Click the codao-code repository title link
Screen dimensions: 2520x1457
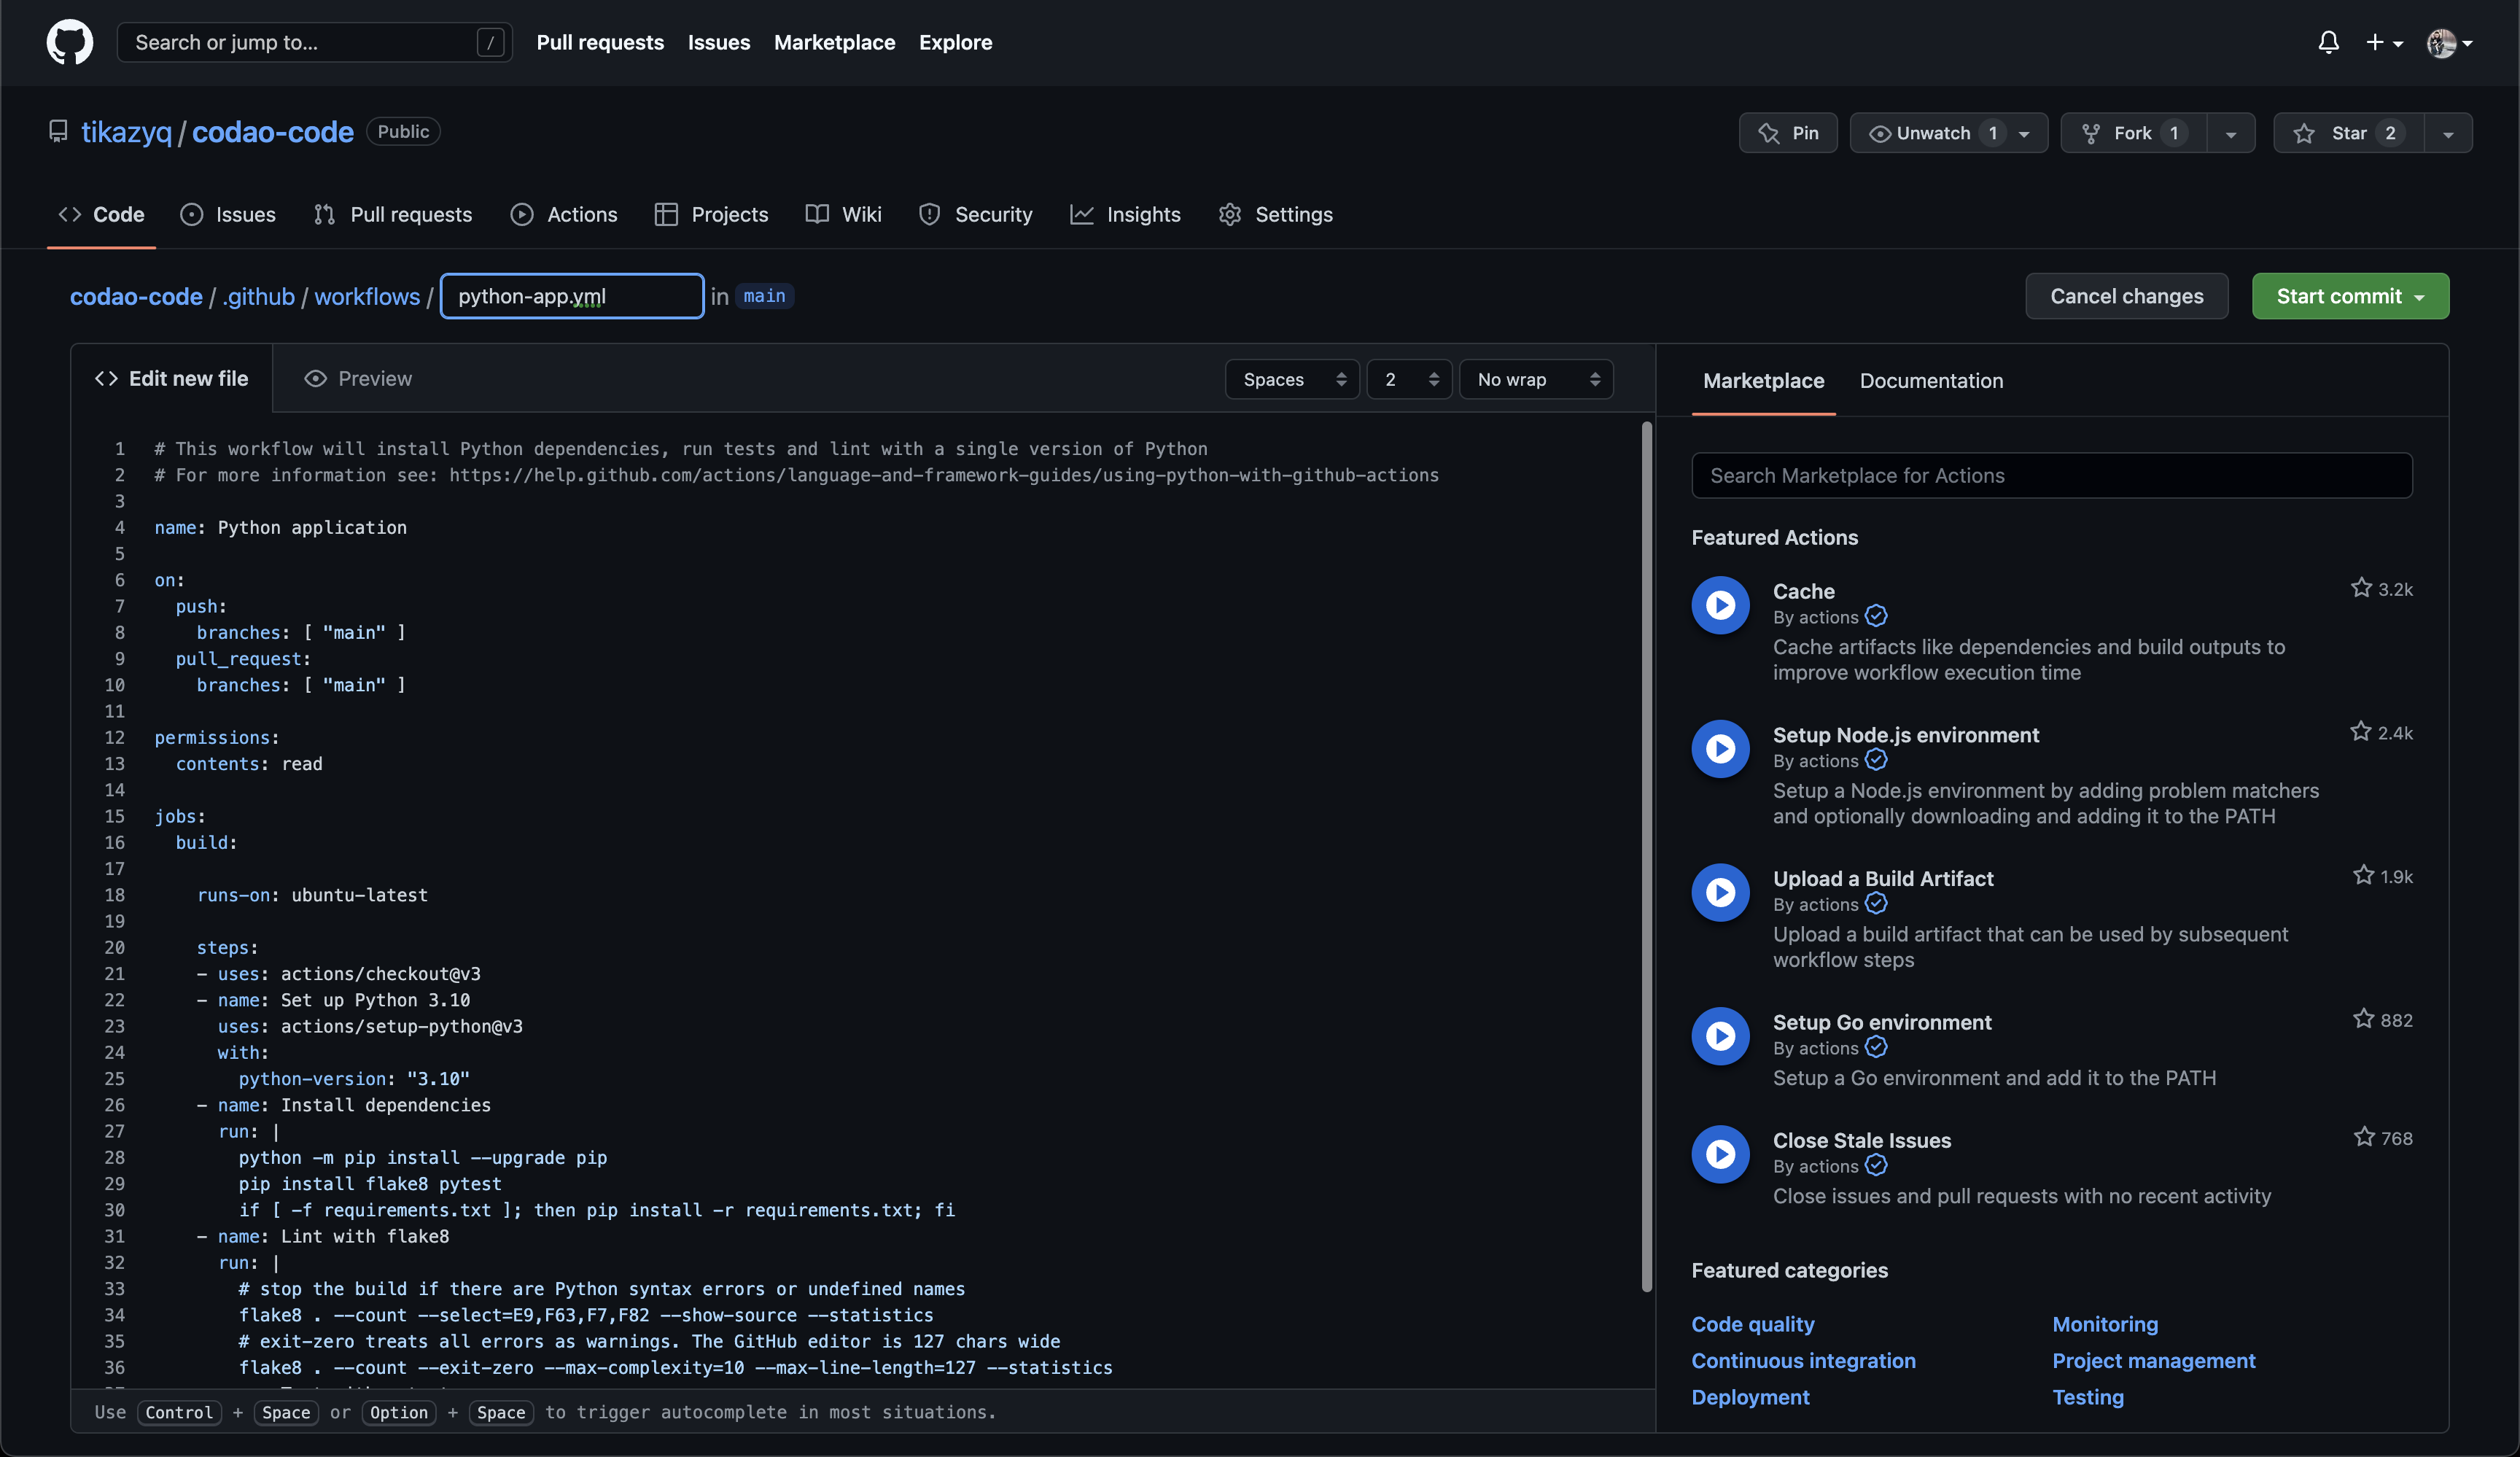click(x=272, y=132)
